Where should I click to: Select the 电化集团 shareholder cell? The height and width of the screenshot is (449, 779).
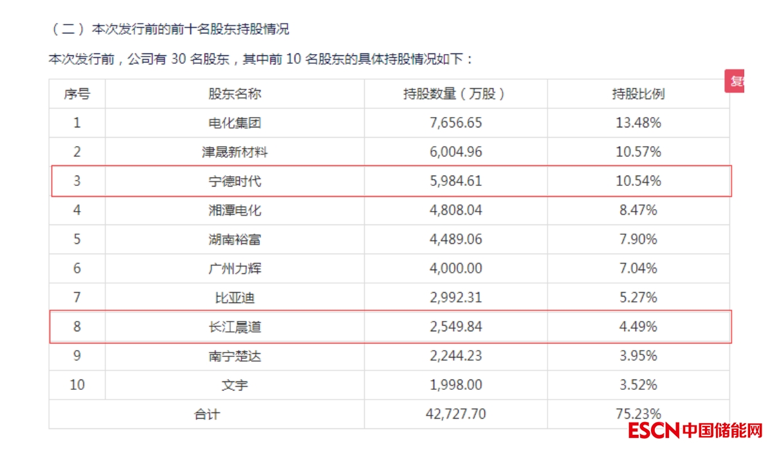pyautogui.click(x=235, y=123)
